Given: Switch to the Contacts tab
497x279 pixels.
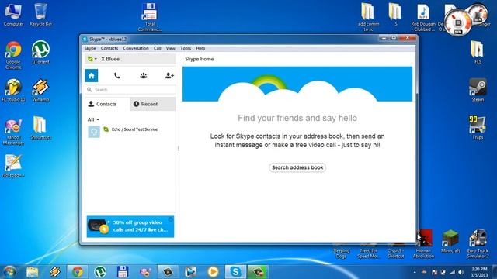Looking at the screenshot, I should coord(107,104).
